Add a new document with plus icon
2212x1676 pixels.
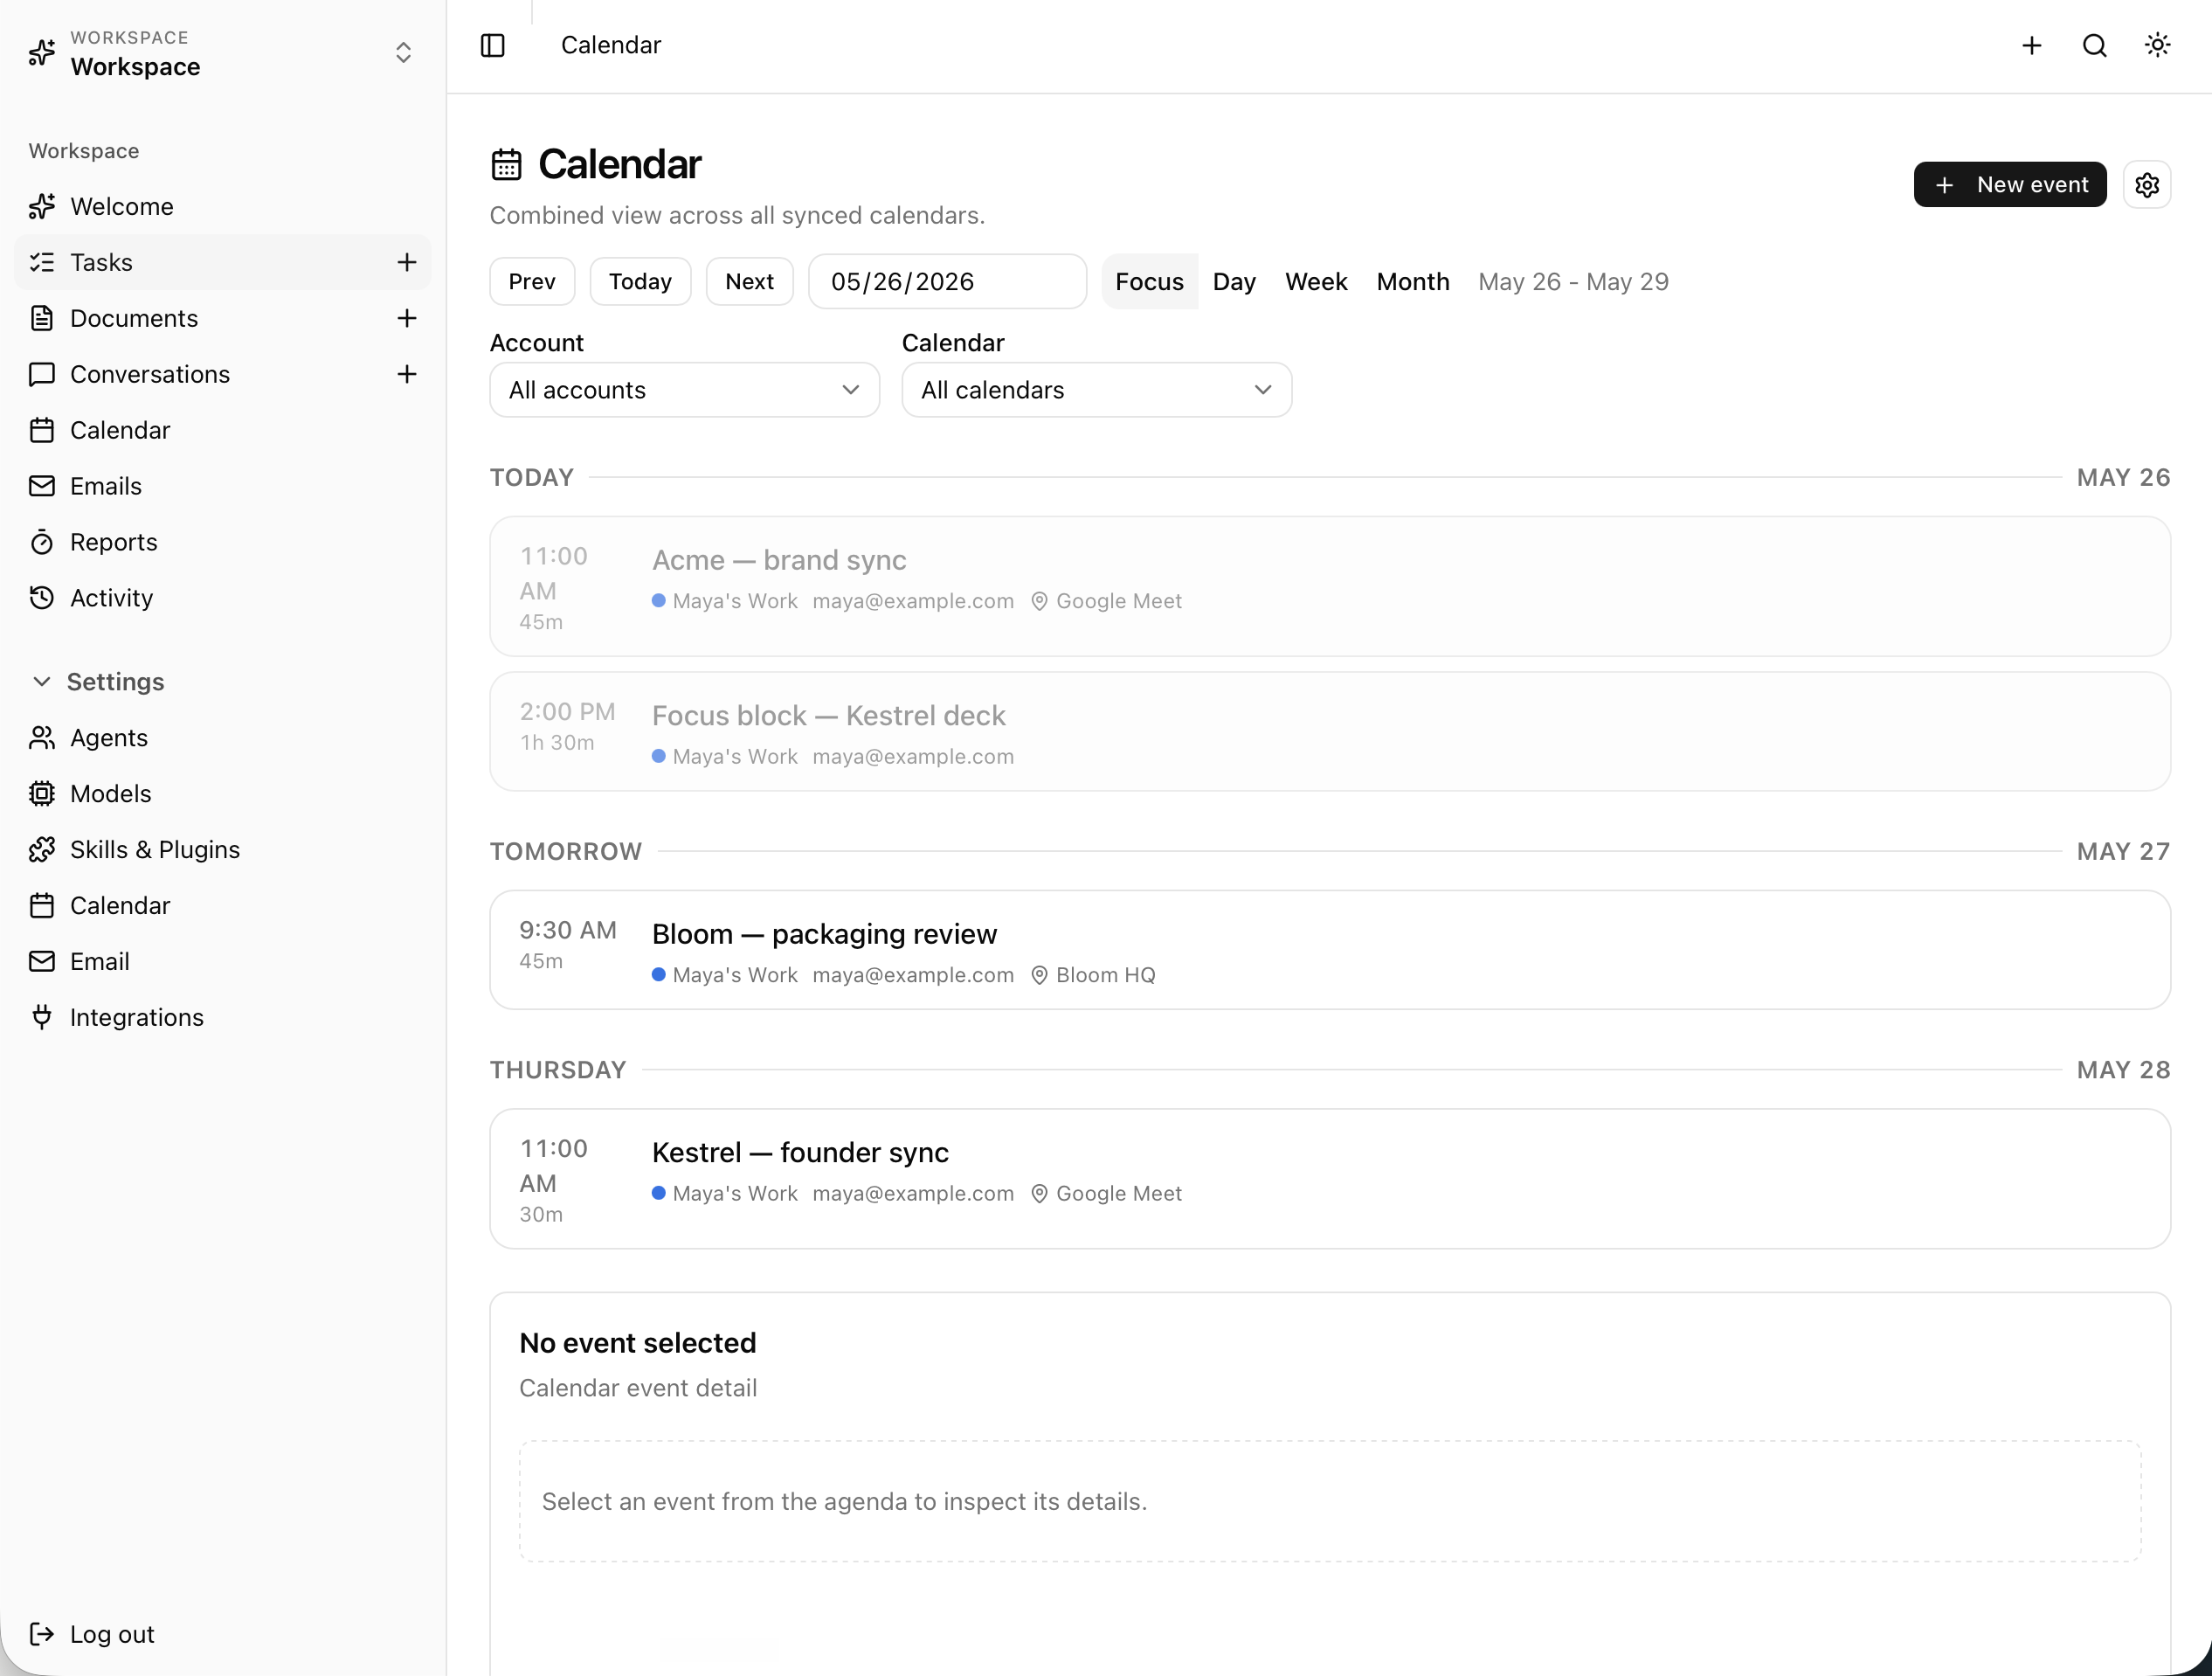pos(406,318)
